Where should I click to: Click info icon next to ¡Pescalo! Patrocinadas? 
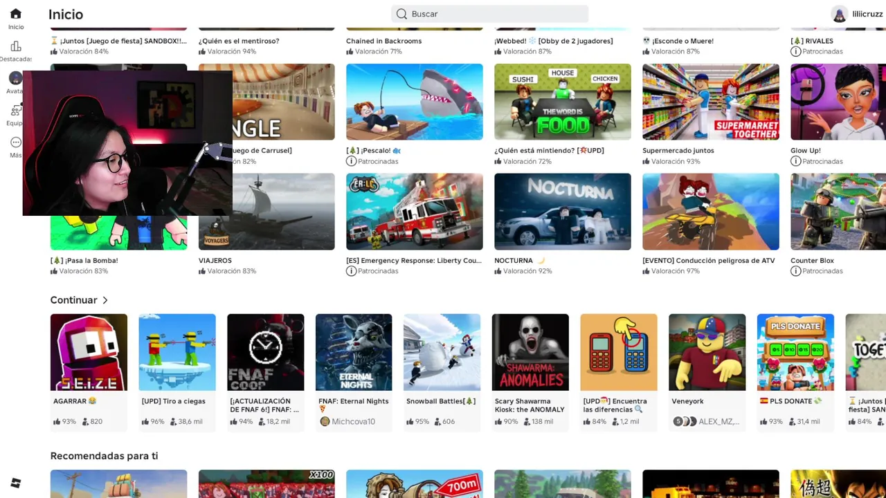[351, 161]
